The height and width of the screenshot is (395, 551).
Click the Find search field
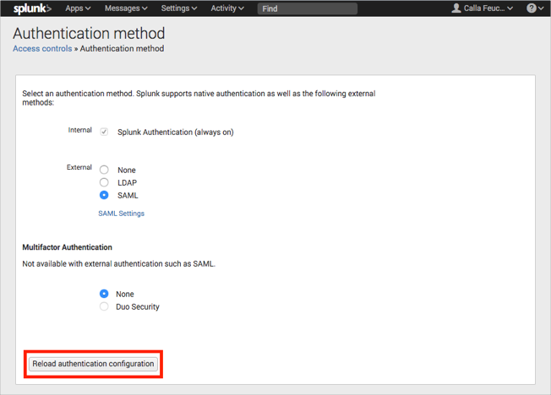click(307, 8)
